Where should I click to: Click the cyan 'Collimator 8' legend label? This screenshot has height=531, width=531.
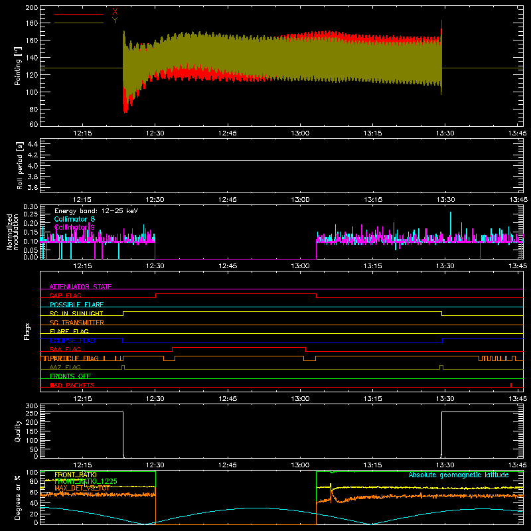[74, 219]
